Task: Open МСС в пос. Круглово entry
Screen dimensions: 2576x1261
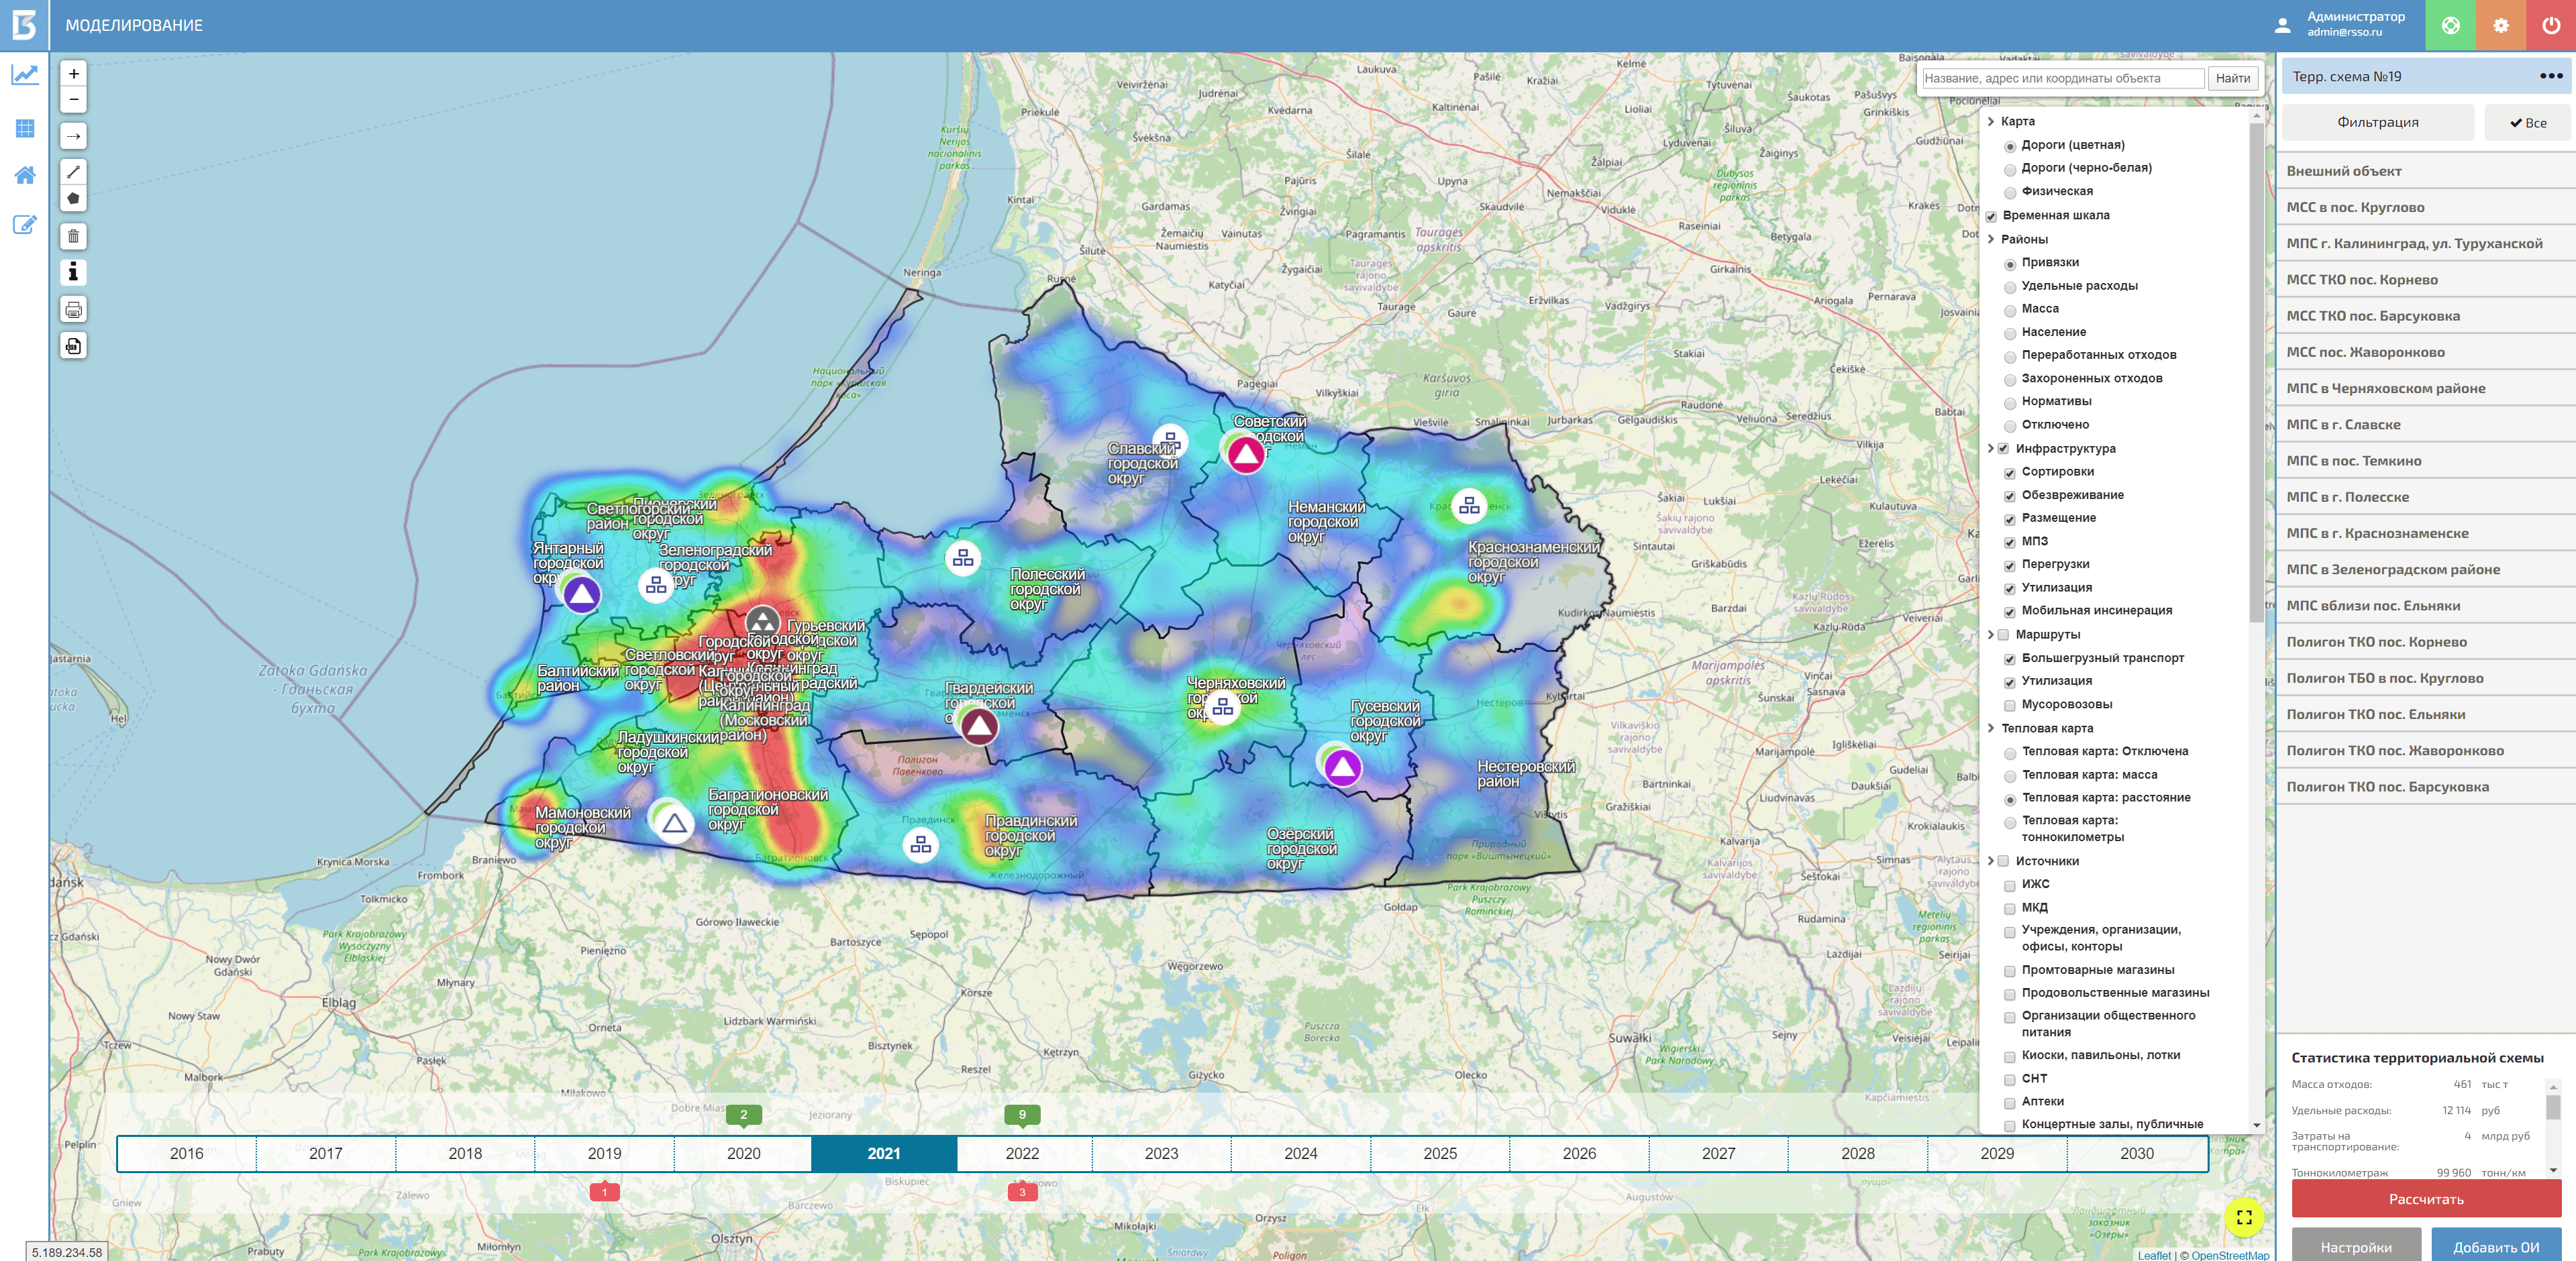Action: [x=2355, y=208]
